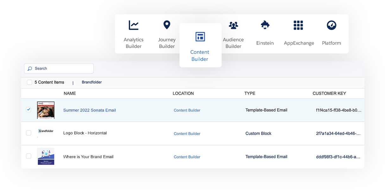Select the Content Builder layout icon
This screenshot has height=190, width=385.
(200, 37)
